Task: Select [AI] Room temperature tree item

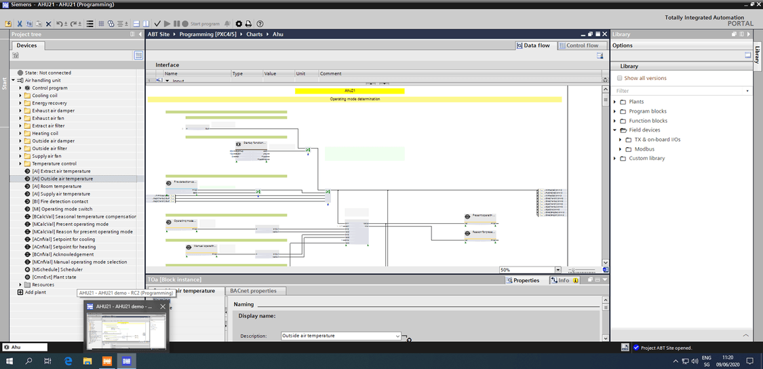Action: tap(56, 187)
